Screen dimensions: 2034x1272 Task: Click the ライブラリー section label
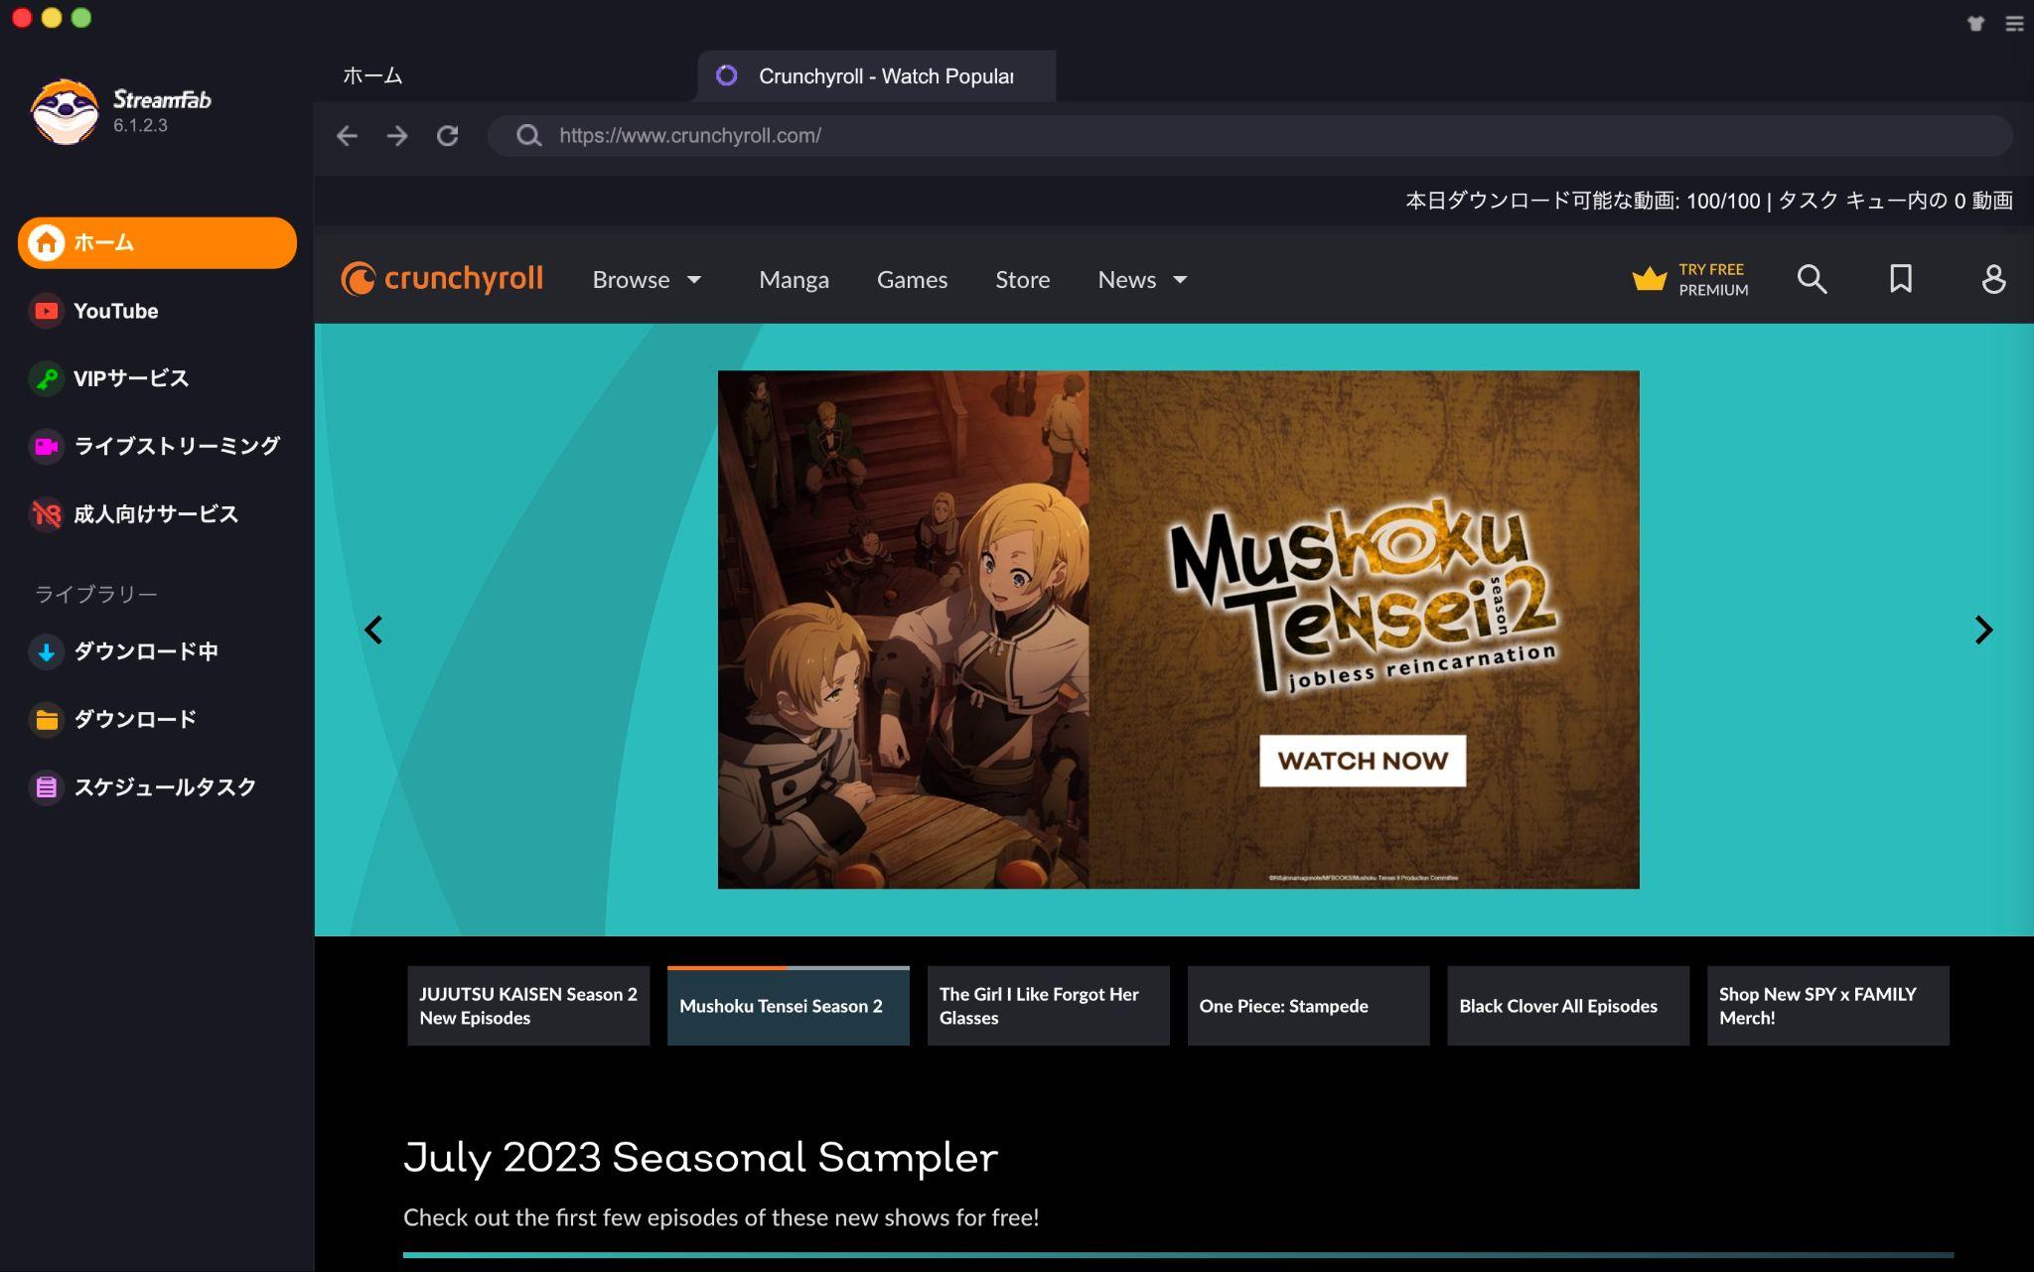(x=96, y=594)
